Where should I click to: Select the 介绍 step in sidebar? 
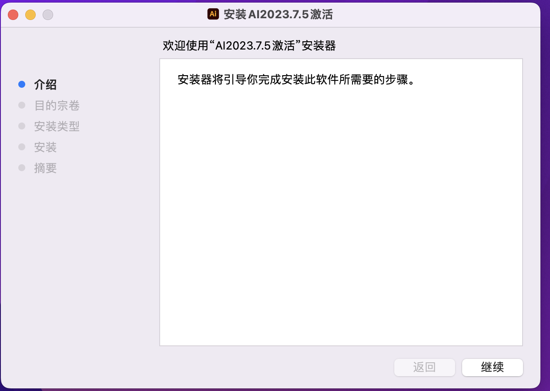point(45,85)
